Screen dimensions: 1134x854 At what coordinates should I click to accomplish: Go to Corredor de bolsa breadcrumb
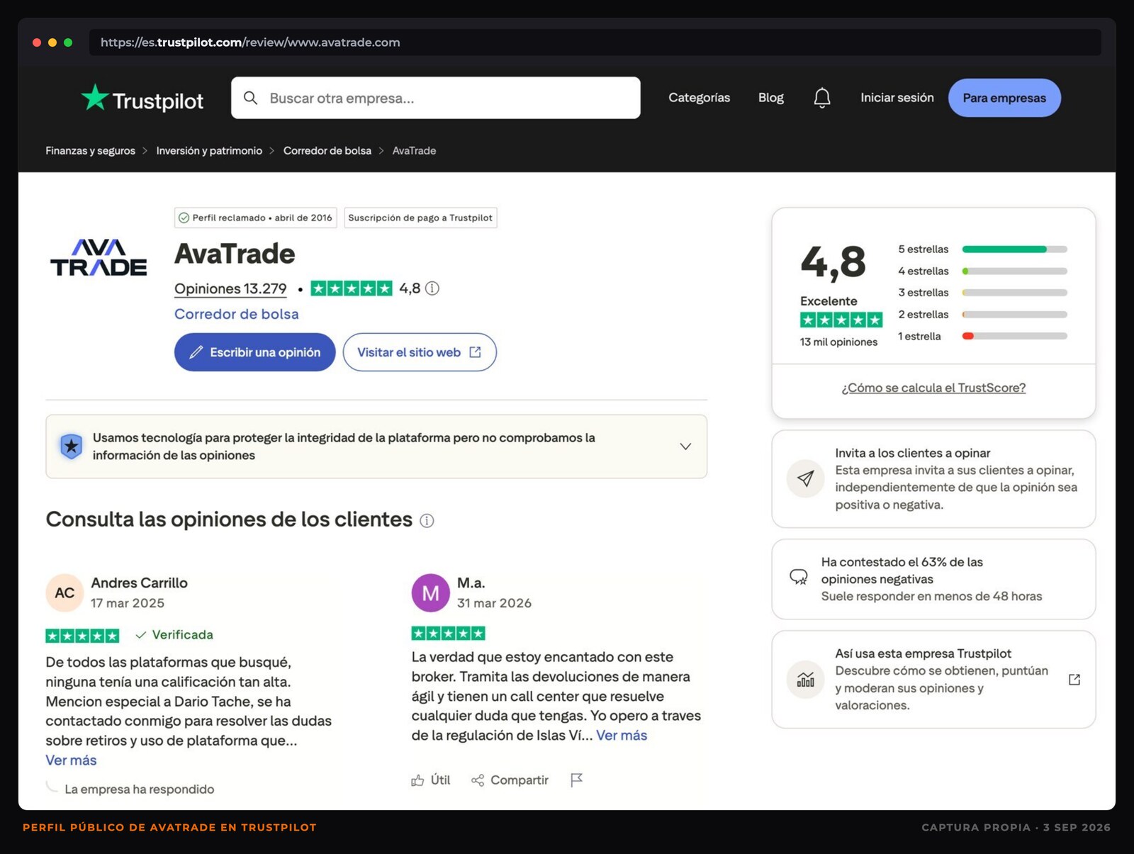[x=327, y=151]
